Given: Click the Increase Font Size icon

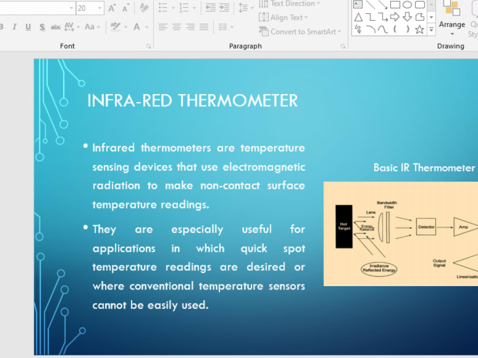Looking at the screenshot, I should [x=112, y=8].
